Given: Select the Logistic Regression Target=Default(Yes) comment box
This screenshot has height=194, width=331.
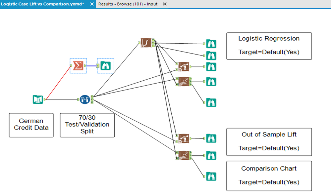Looking at the screenshot, I should click(269, 46).
